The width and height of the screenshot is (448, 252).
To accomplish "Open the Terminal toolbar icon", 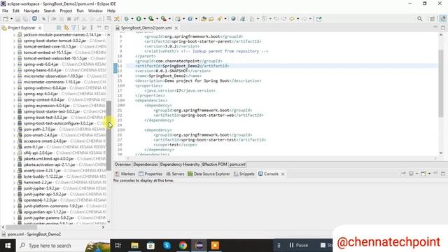I will 34,19.
